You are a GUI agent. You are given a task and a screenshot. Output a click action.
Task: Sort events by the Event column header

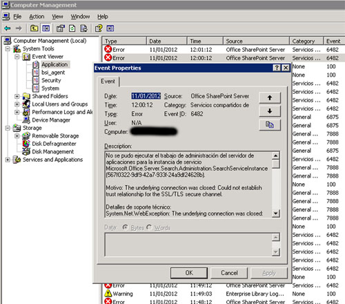(334, 41)
